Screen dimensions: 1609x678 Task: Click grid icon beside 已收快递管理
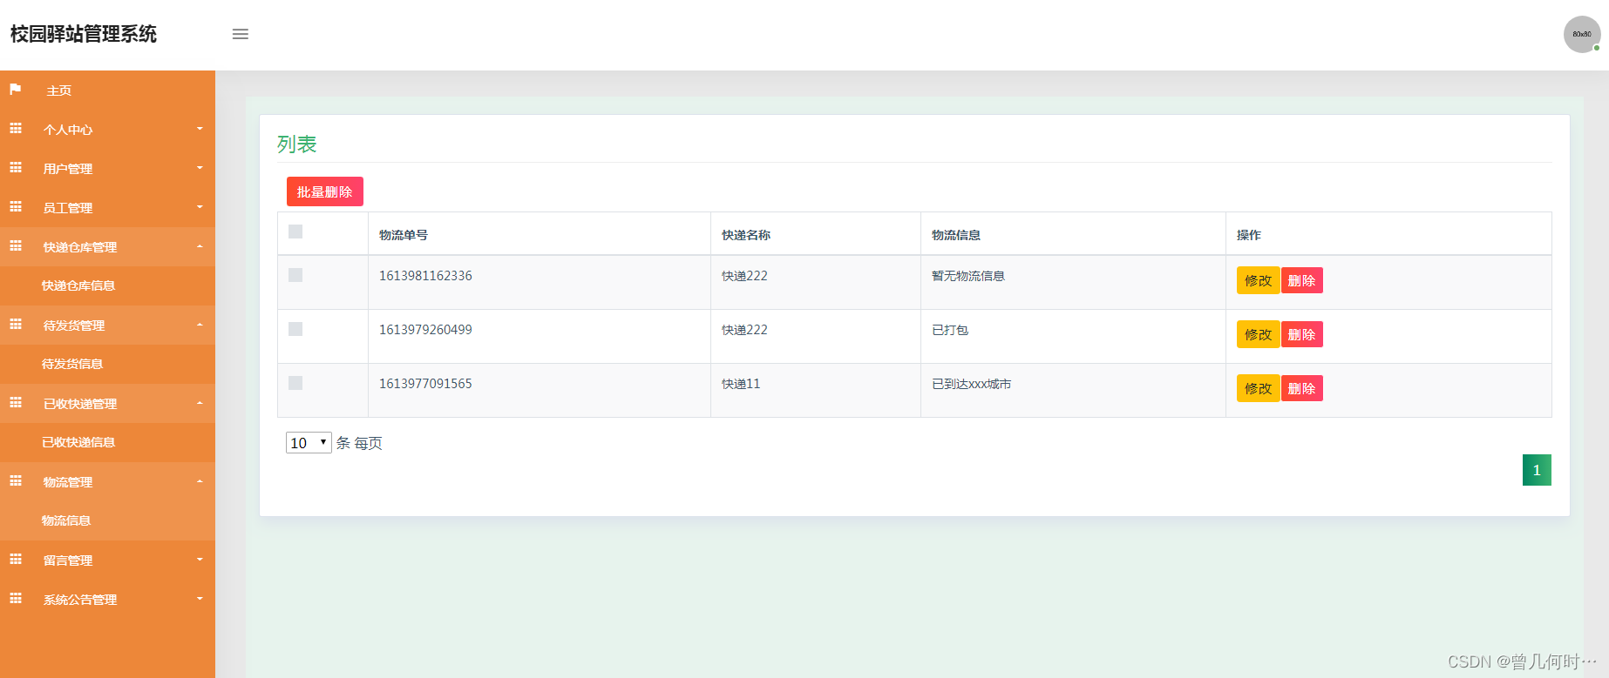point(16,403)
